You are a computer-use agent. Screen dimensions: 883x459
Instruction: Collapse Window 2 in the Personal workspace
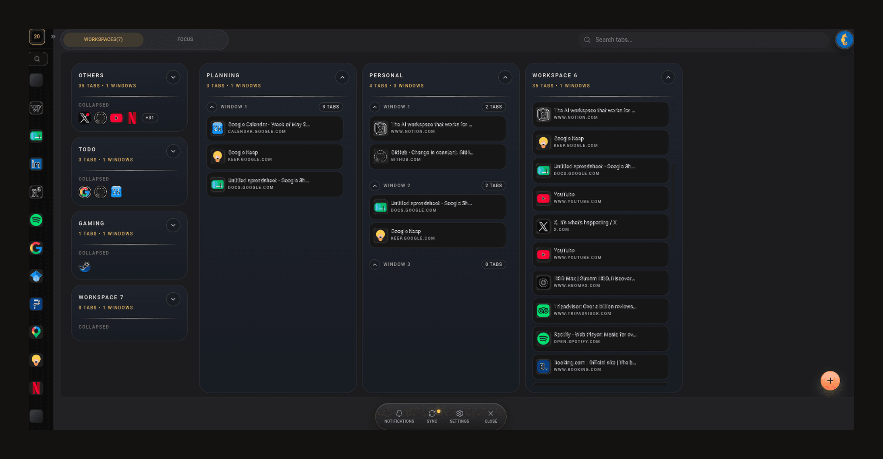(375, 186)
